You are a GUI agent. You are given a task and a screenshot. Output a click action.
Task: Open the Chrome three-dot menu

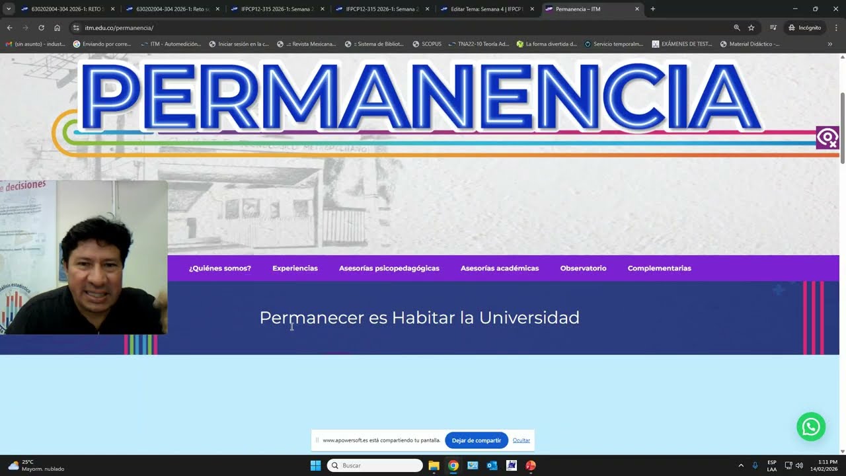pos(836,28)
